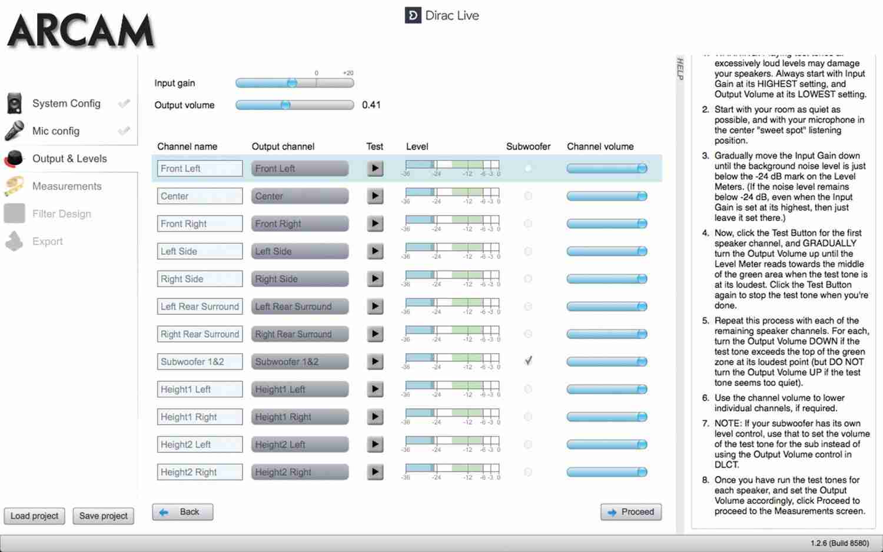Click the red knob icon for Output & Levels

[x=14, y=158]
